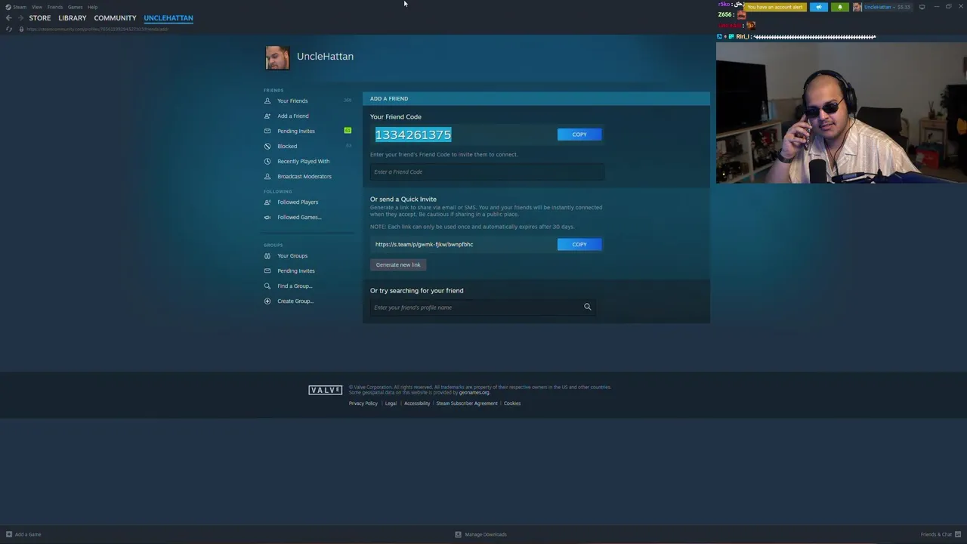Click the Pending Invites envelope icon under Friends
Image resolution: width=967 pixels, height=544 pixels.
pos(267,131)
